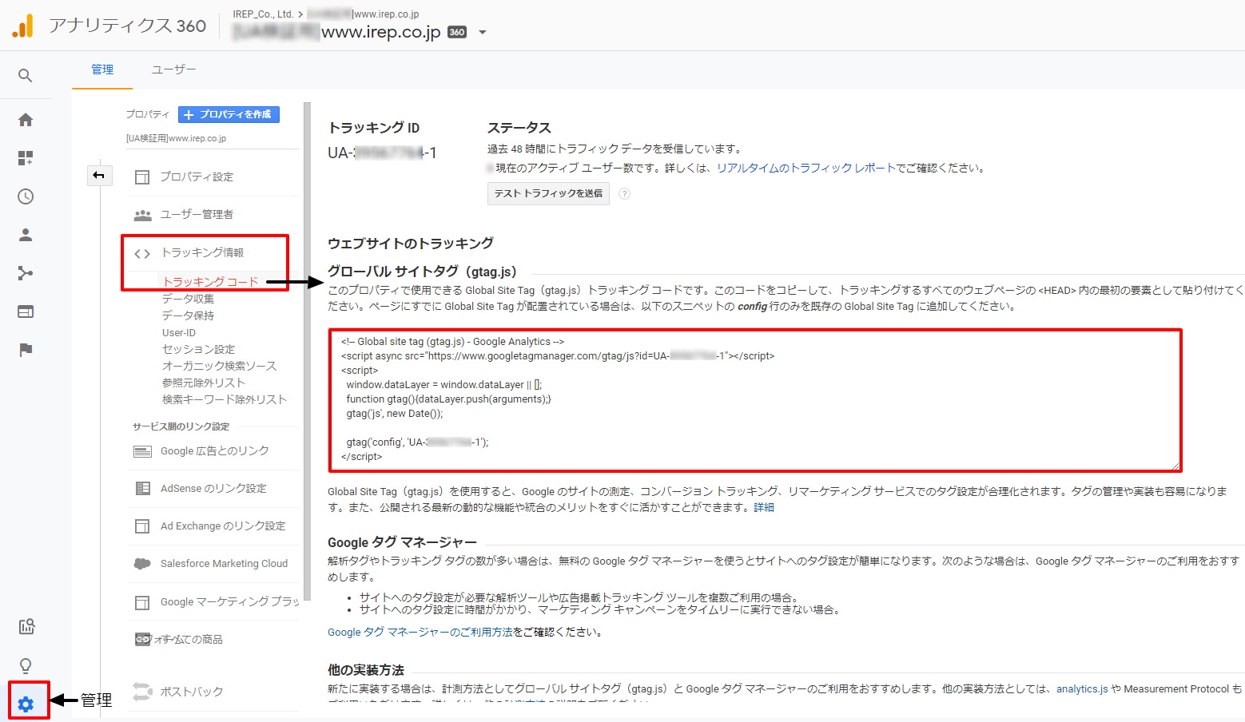Open the Realtime clock icon
This screenshot has height=722, width=1245.
coord(26,196)
